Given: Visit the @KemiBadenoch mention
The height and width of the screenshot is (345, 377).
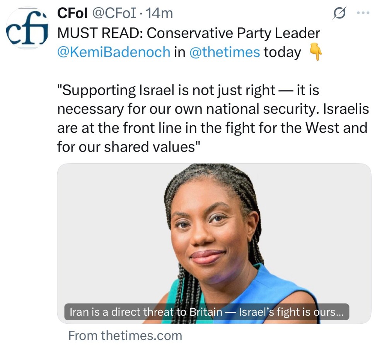Looking at the screenshot, I should tap(114, 52).
